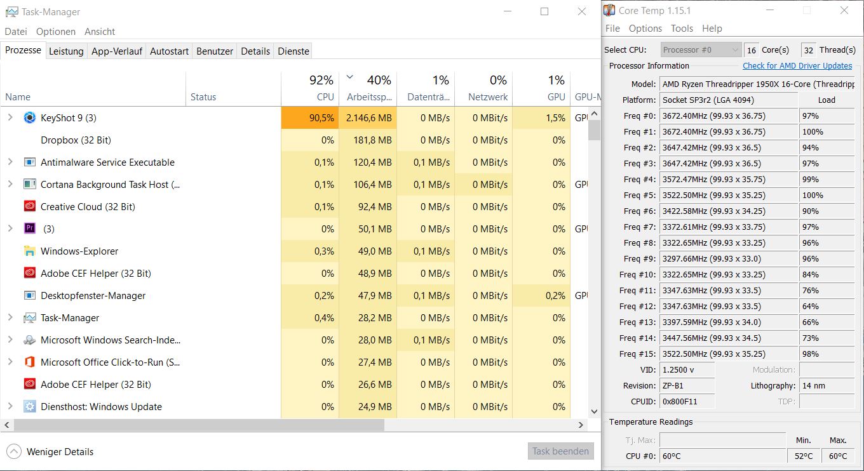Click the scroll-right arrow in Task-Manager

pyautogui.click(x=581, y=425)
